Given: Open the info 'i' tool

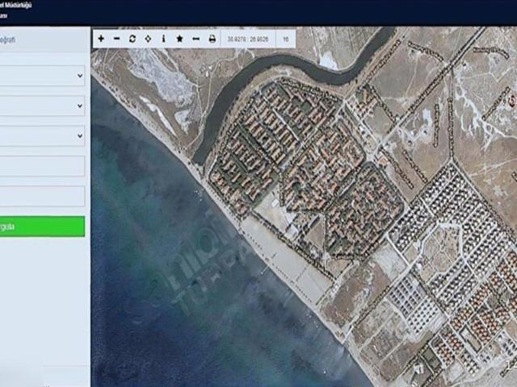Looking at the screenshot, I should 163,39.
